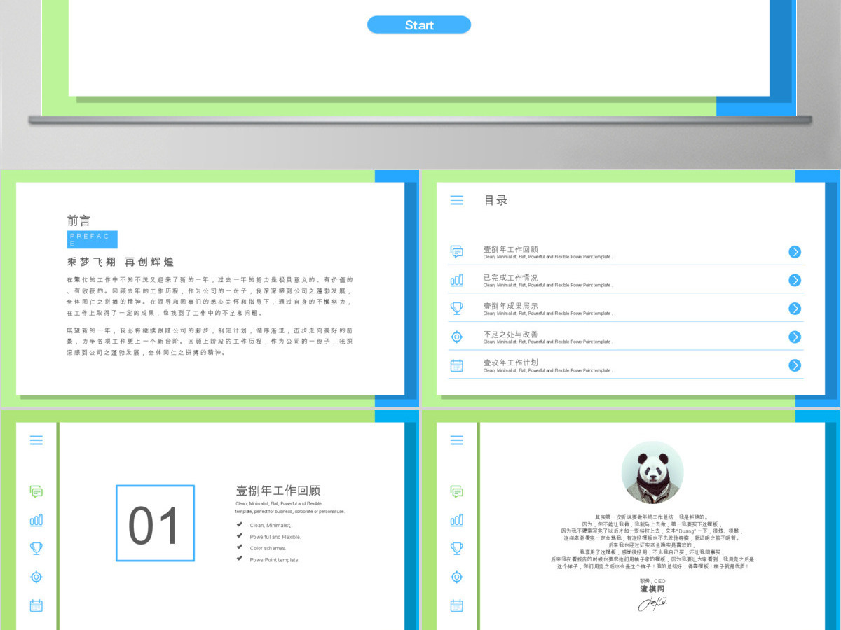Viewport: 841px width, 630px height.
Task: Click the bar chart icon on the panda slide sidebar
Action: coord(457,520)
